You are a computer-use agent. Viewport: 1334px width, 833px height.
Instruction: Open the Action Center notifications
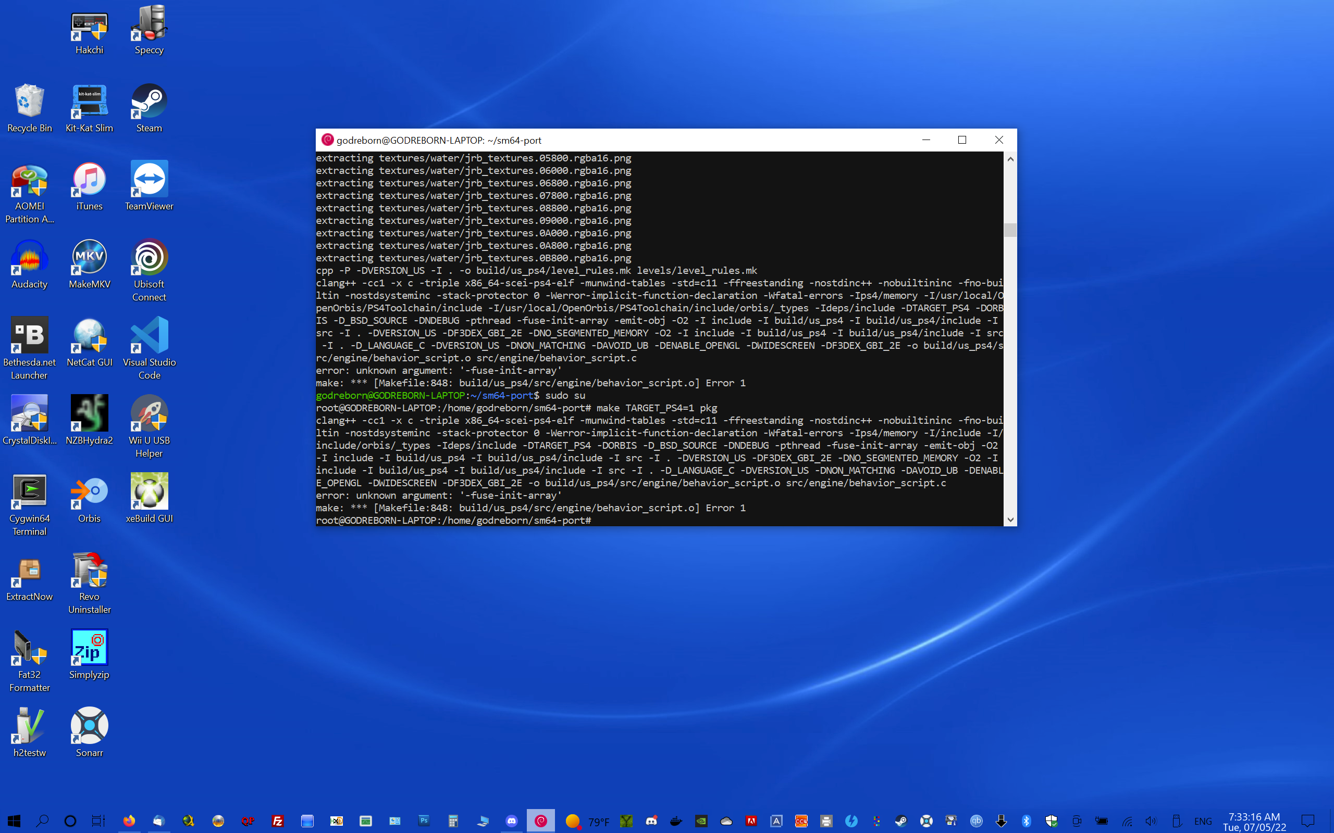point(1308,822)
